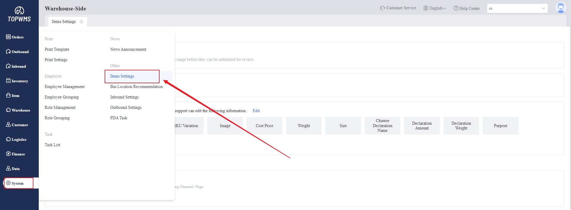571x210 pixels.
Task: Open Bin Location Recommendation menu entry
Action: 136,87
